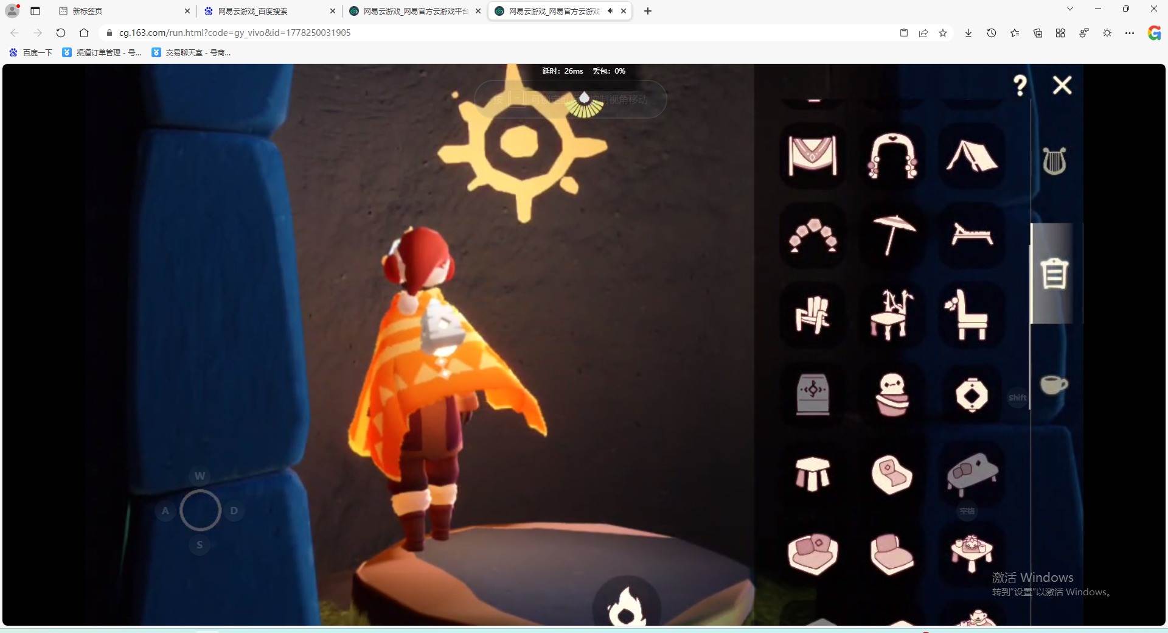The height and width of the screenshot is (633, 1168).
Task: Open the browser downloads icon
Action: [x=968, y=33]
